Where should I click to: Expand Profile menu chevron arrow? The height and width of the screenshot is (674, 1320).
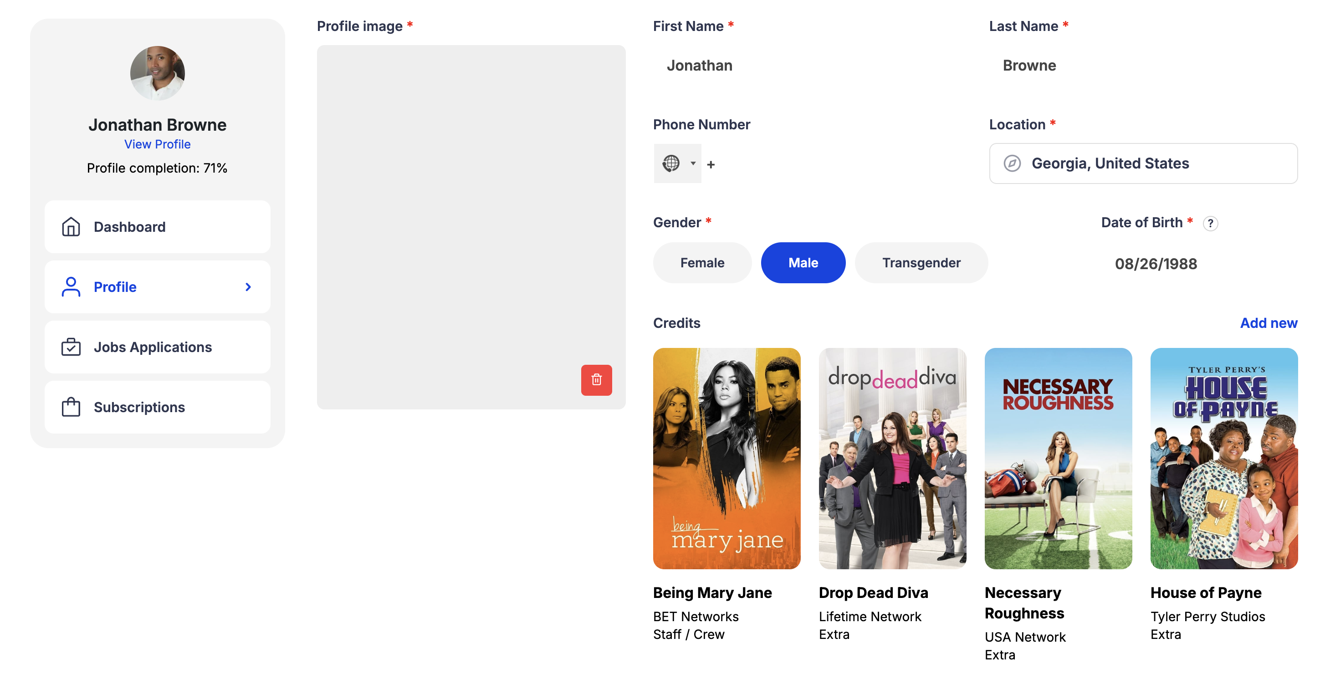248,287
